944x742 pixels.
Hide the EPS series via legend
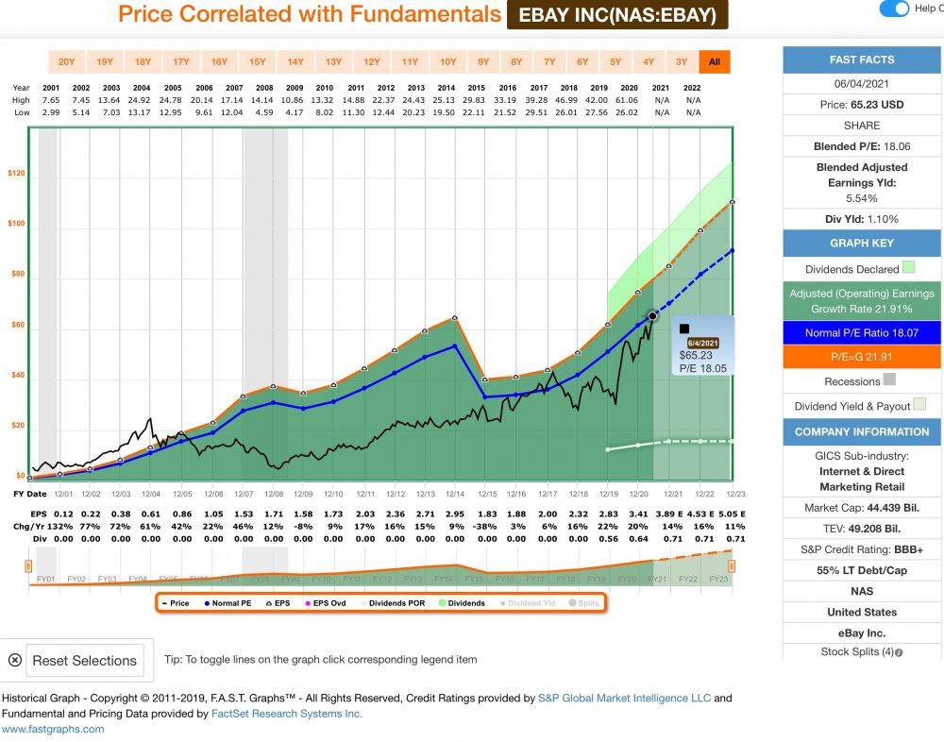278,603
